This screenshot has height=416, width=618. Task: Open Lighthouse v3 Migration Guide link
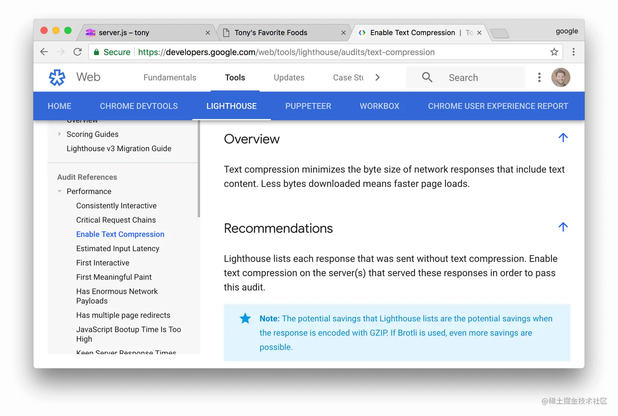point(119,149)
